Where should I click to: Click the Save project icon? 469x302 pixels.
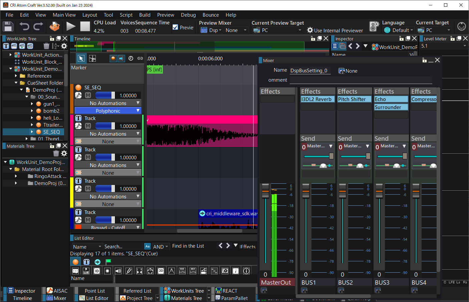(8, 27)
